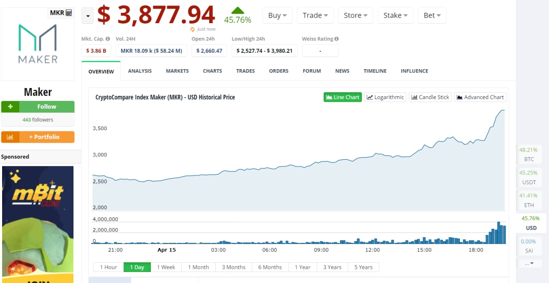Image resolution: width=549 pixels, height=283 pixels.
Task: Click the Weiss Rating info icon
Action: (337, 39)
